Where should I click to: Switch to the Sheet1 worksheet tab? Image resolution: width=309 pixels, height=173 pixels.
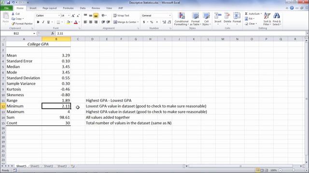tap(35, 166)
